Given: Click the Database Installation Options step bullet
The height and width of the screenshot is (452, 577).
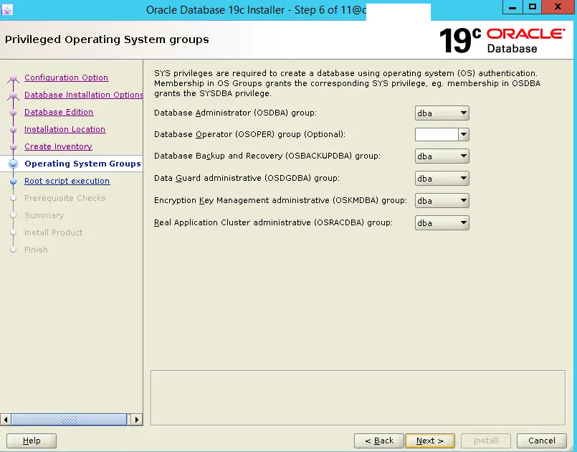Looking at the screenshot, I should pos(13,95).
